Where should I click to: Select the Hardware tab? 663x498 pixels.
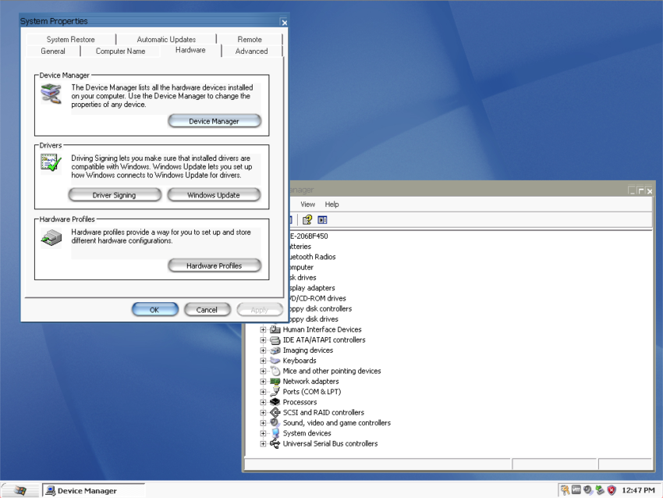coord(190,50)
